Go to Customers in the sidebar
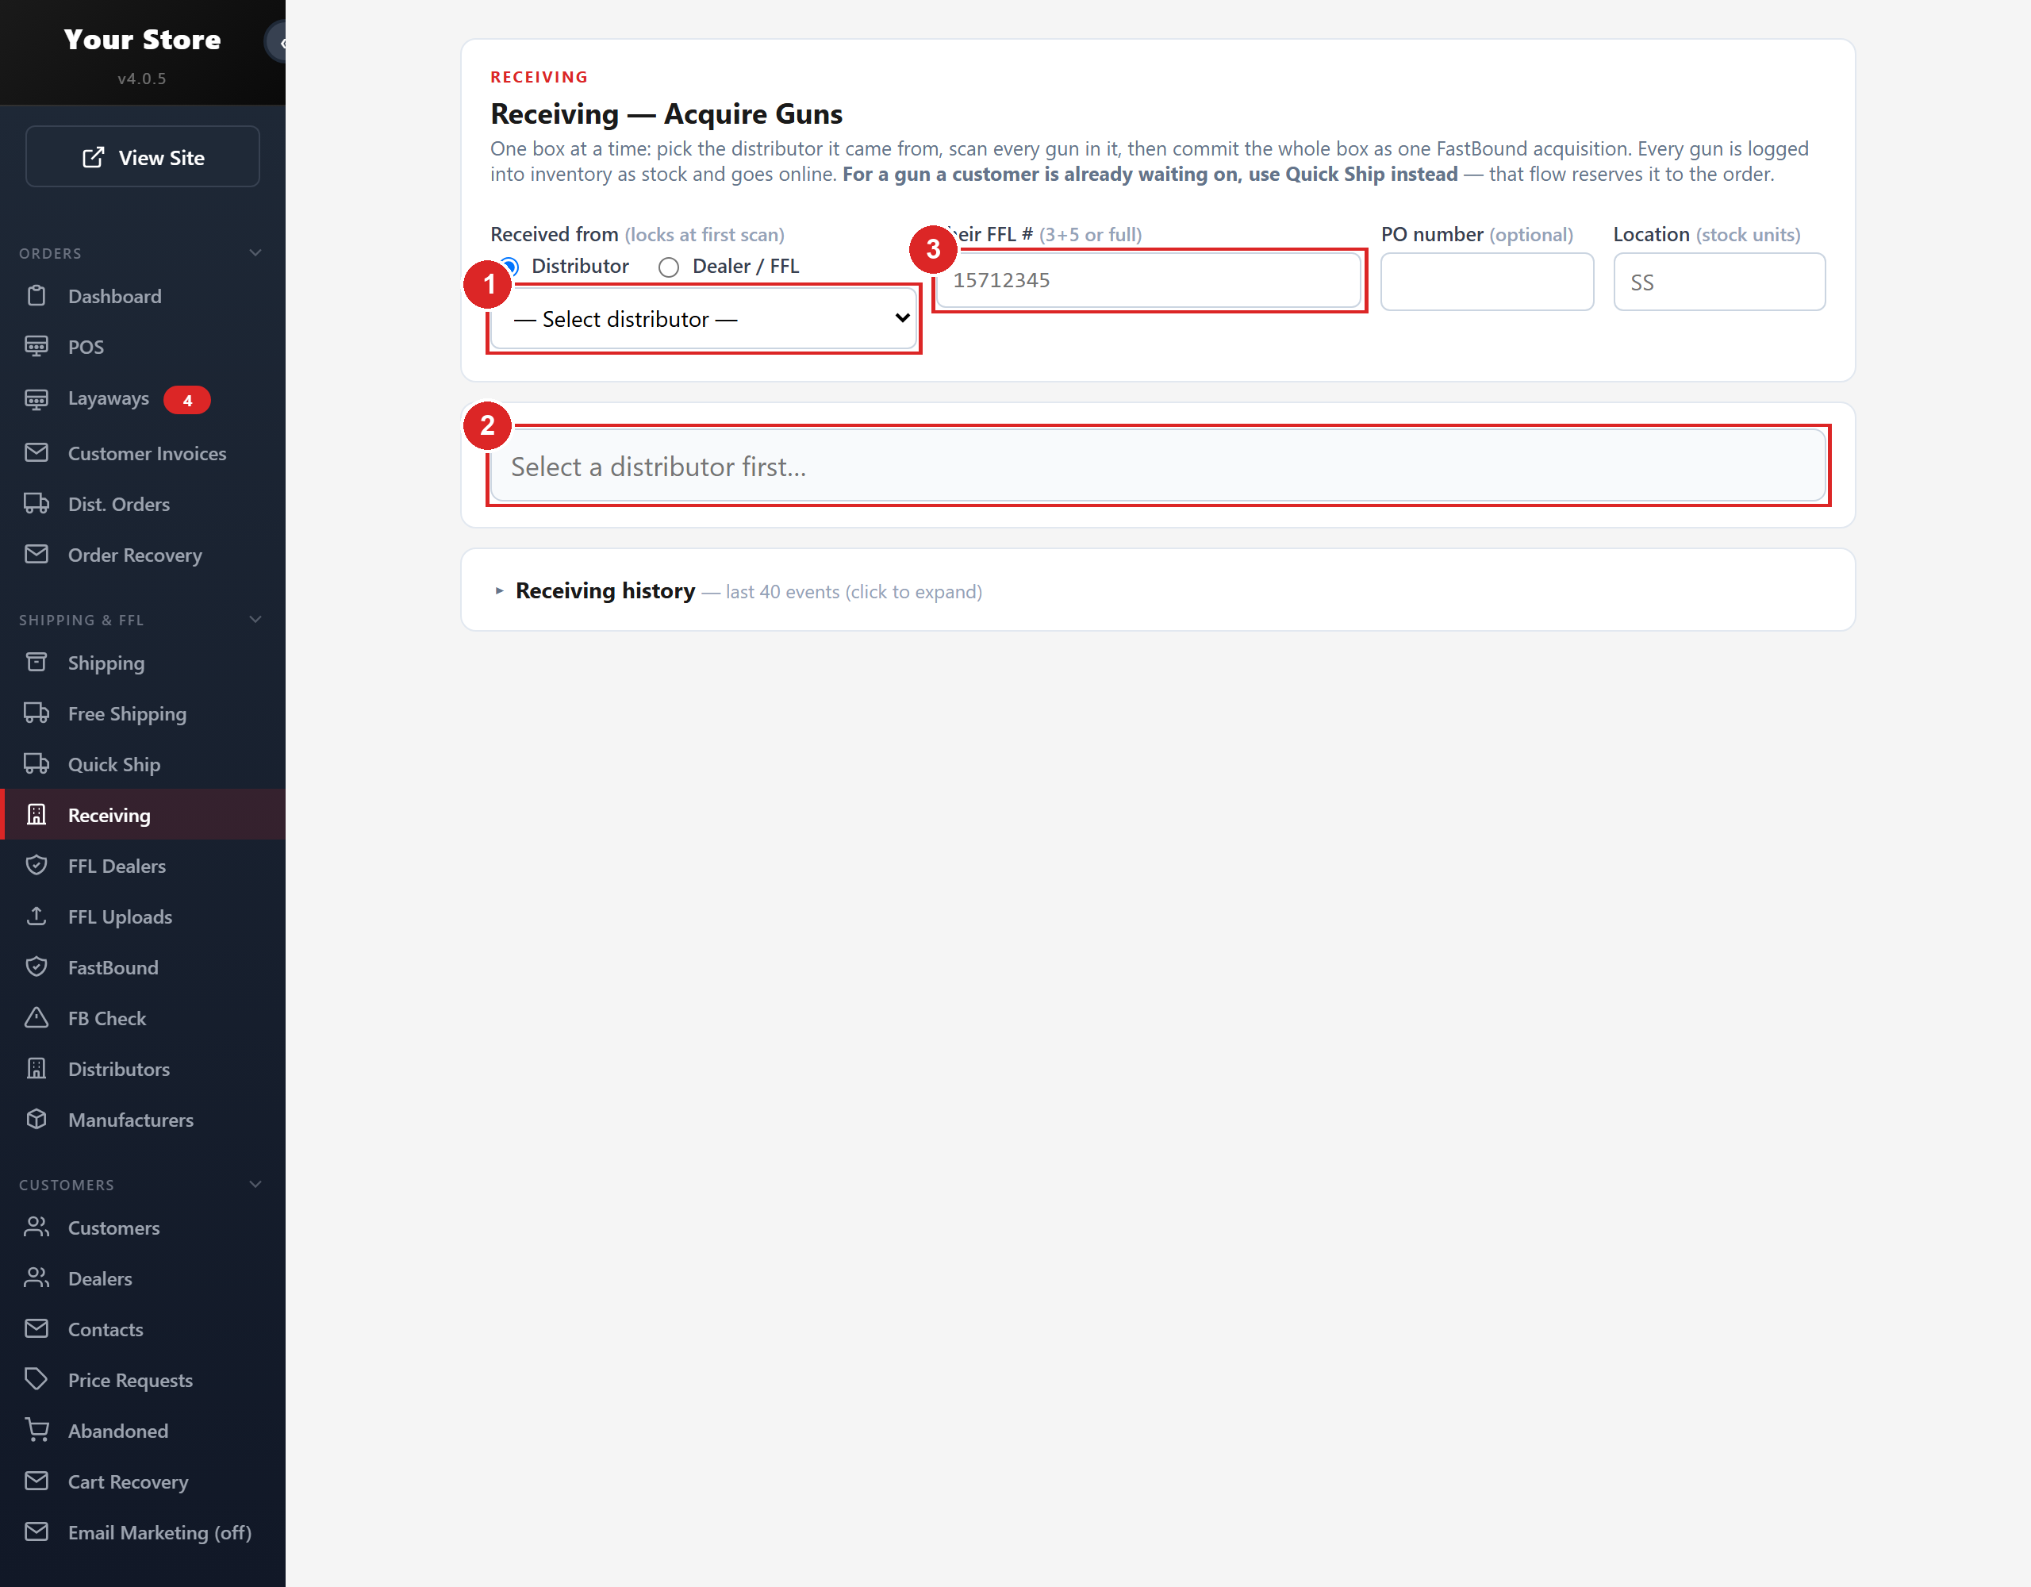 point(142,1228)
